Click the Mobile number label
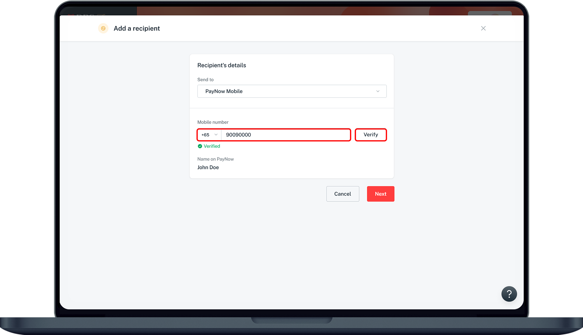Image resolution: width=583 pixels, height=335 pixels. coord(213,122)
